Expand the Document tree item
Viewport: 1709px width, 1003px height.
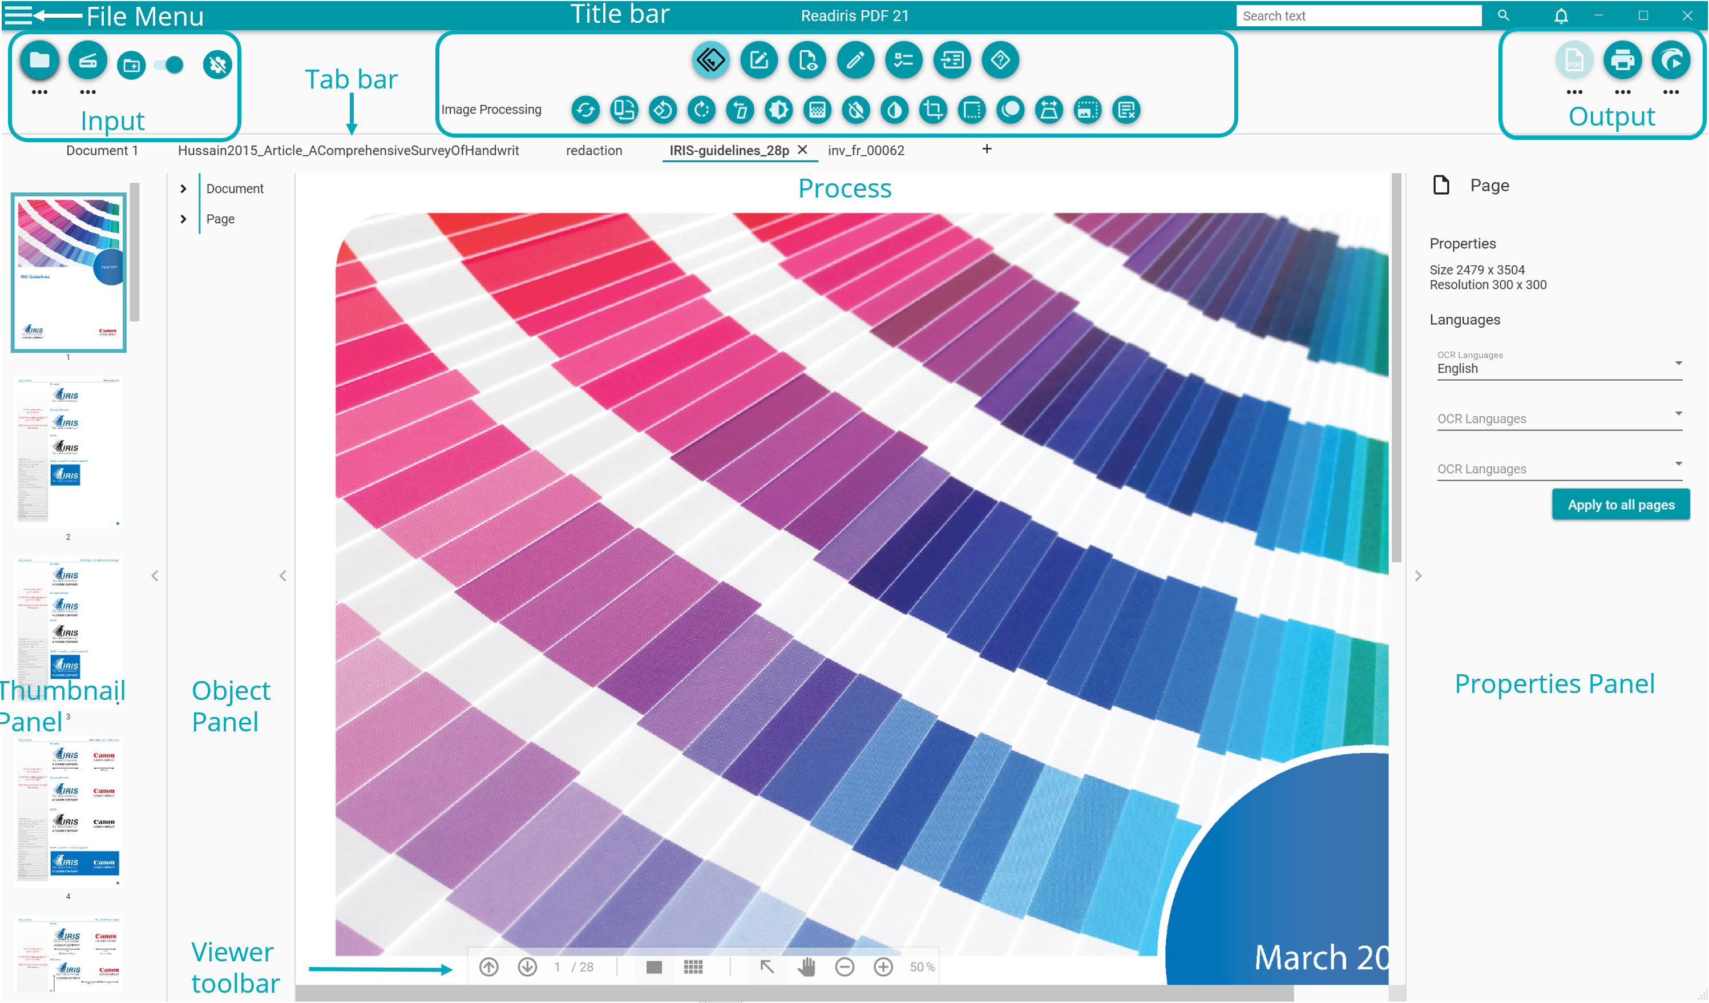tap(183, 187)
